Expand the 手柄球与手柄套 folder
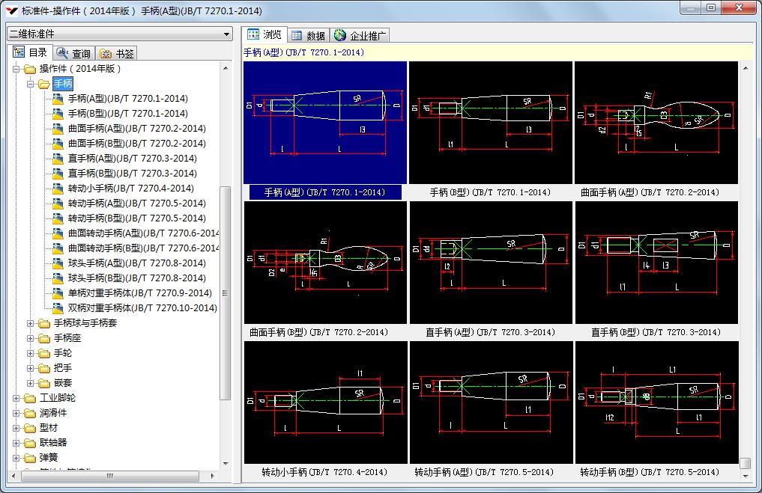Screen dimensions: 762x493 click(31, 323)
